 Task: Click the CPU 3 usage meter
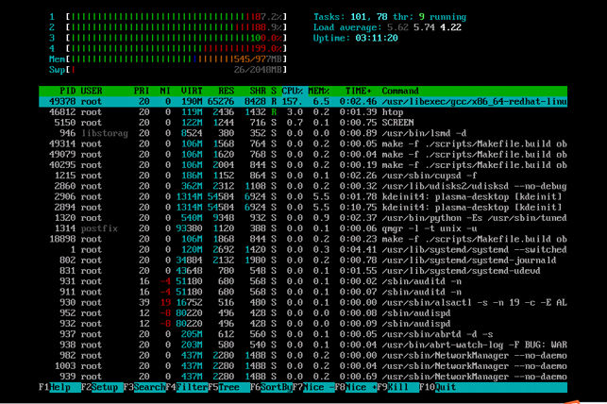[x=168, y=38]
